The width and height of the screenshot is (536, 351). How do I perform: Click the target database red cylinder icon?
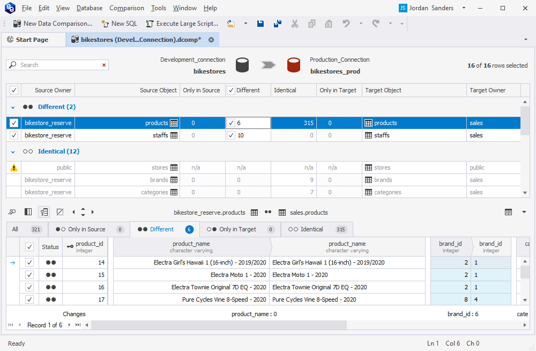(x=294, y=65)
